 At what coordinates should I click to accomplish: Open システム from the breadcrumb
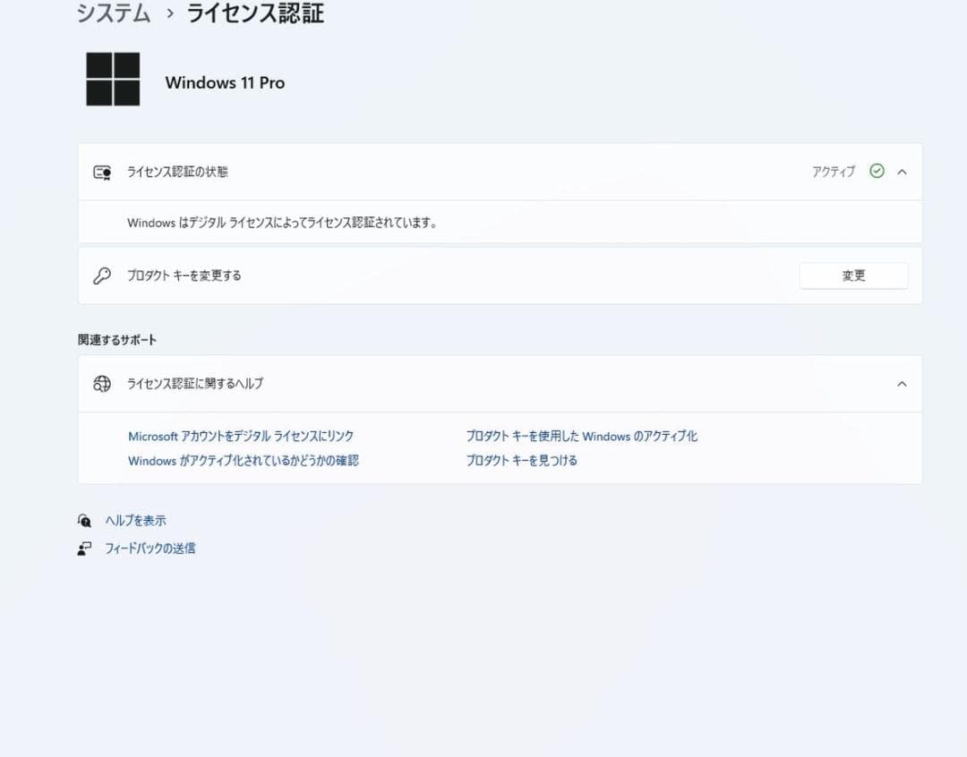click(112, 13)
